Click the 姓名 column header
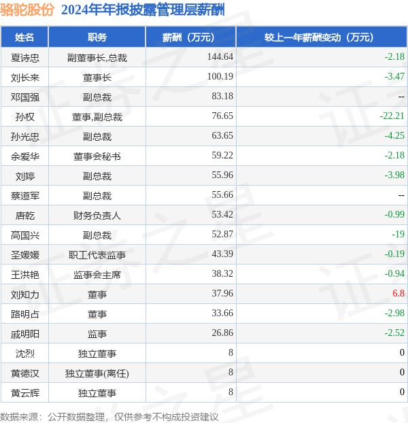The image size is (408, 423). coord(24,37)
